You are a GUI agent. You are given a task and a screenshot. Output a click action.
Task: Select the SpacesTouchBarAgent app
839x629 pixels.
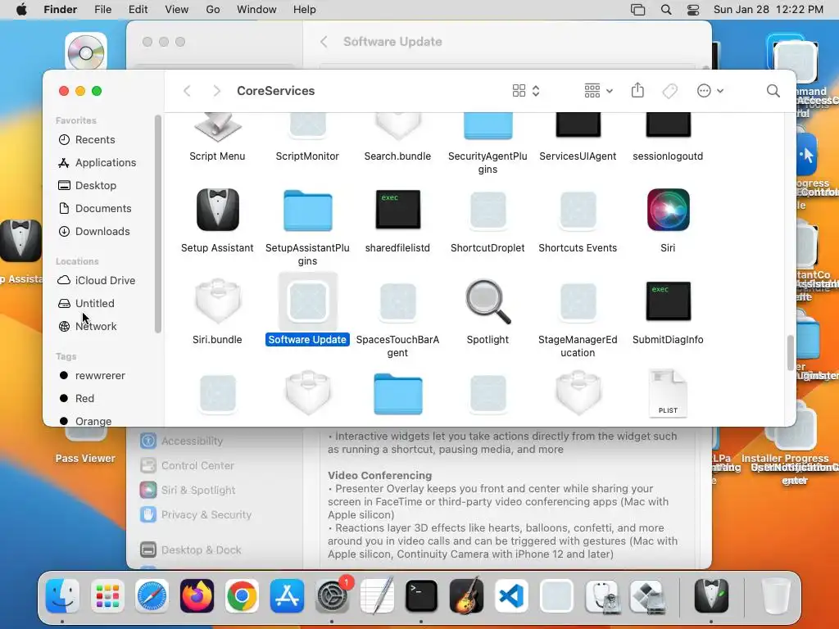[397, 302]
